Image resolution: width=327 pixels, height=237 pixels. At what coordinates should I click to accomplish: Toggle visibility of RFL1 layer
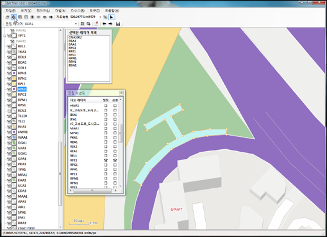9,46
